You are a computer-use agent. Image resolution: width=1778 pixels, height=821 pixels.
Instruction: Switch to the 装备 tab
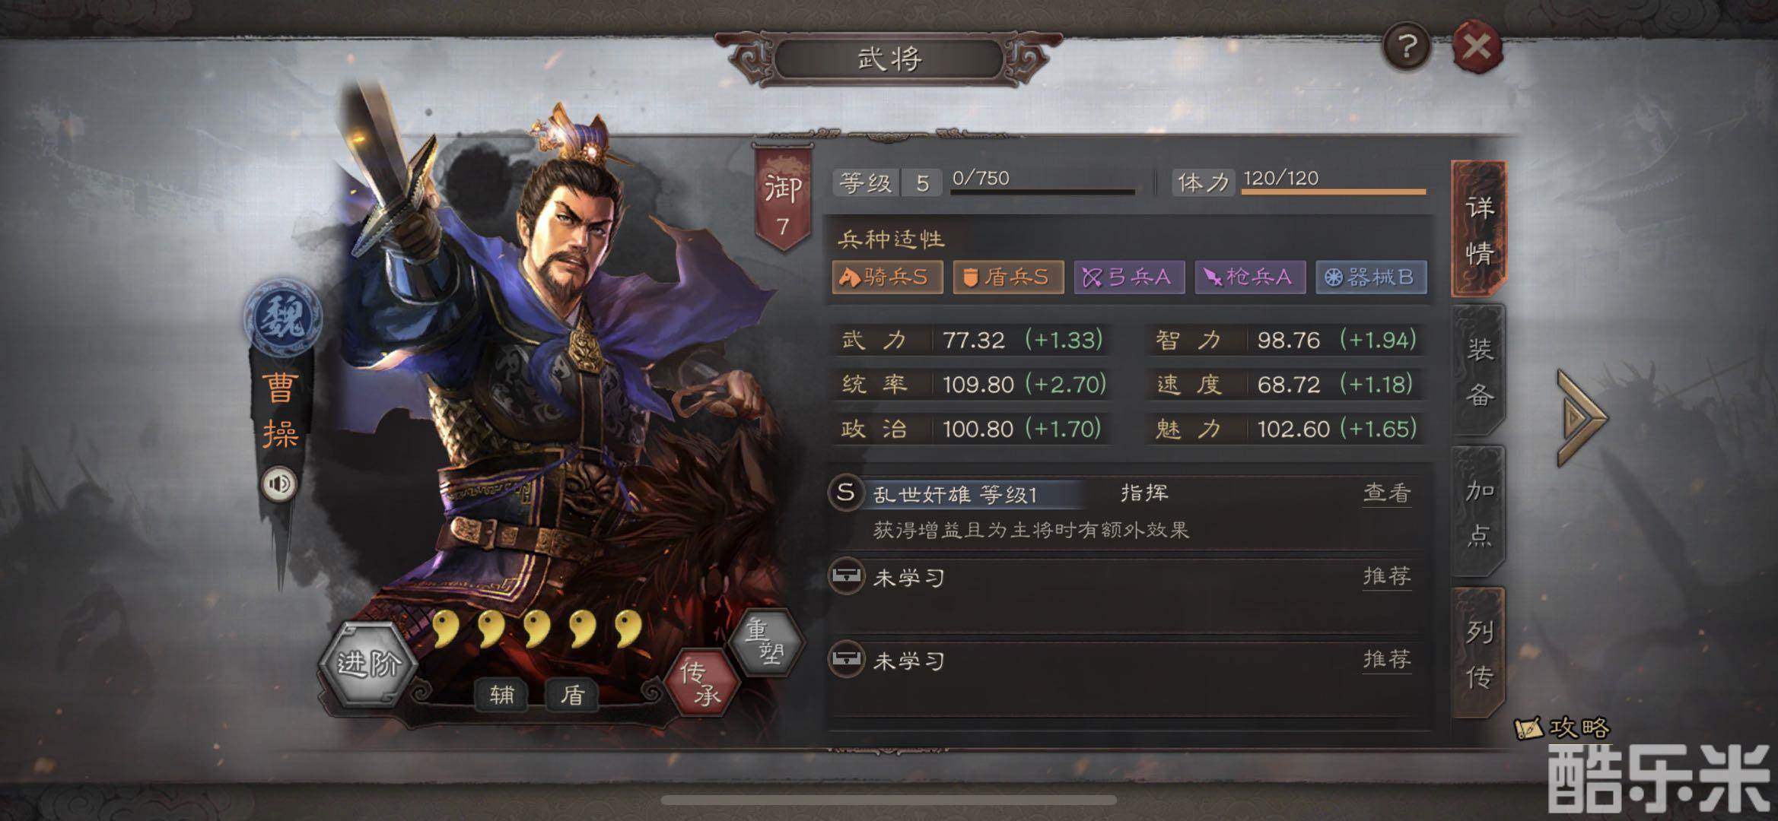click(x=1478, y=372)
